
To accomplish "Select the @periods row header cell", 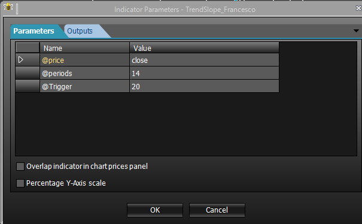I will click(x=28, y=73).
